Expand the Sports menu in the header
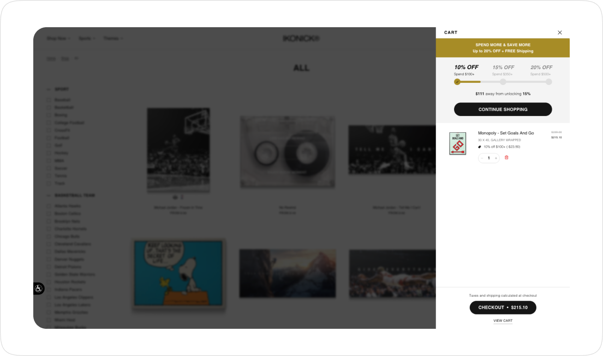The image size is (603, 356). click(x=87, y=38)
